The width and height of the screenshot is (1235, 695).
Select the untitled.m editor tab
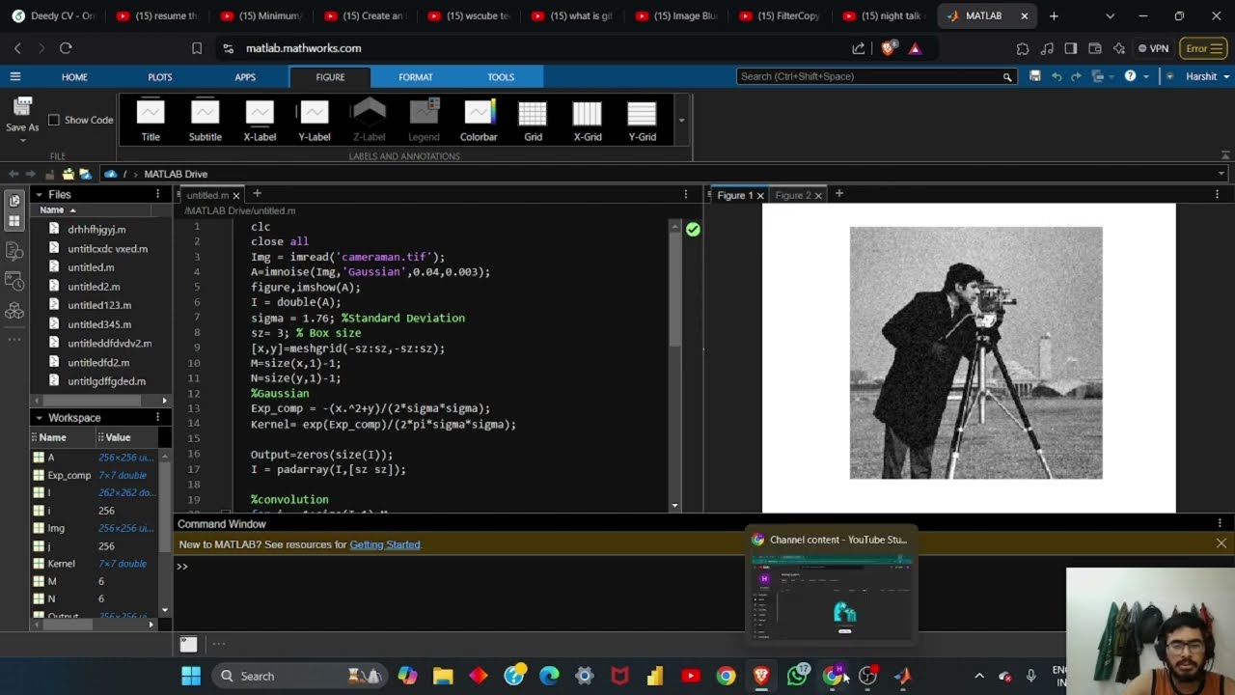(x=207, y=195)
